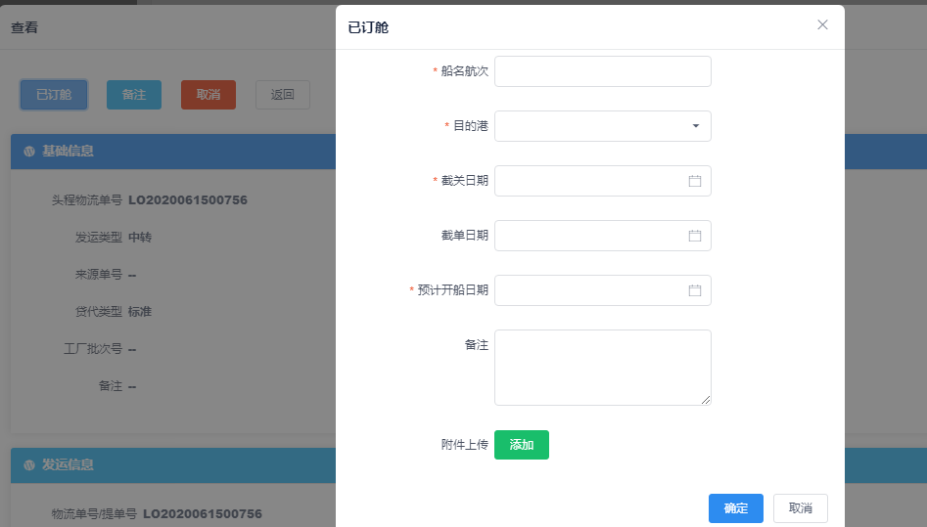Close the 已订舱 dialog with X

822,24
